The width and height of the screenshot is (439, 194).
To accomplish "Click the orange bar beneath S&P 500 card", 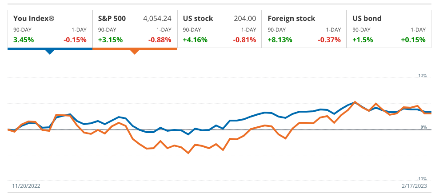I will [135, 48].
